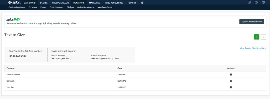This screenshot has height=99, width=270.
Task: Open View Text to Give Donations link
Action: point(253,48)
